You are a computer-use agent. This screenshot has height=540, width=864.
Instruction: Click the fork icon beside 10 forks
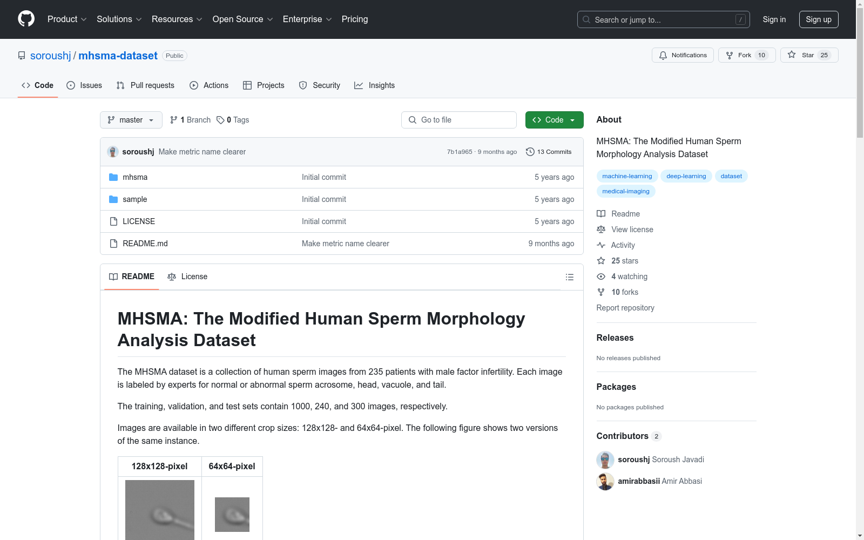click(601, 292)
